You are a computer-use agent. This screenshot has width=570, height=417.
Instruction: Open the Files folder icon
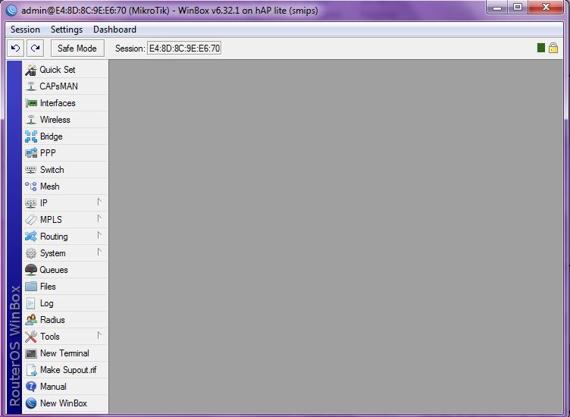[x=31, y=287]
